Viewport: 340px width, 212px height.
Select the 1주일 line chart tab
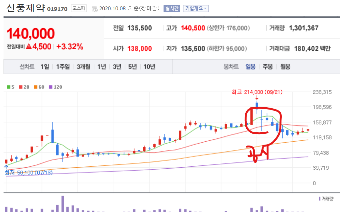pyautogui.click(x=63, y=66)
